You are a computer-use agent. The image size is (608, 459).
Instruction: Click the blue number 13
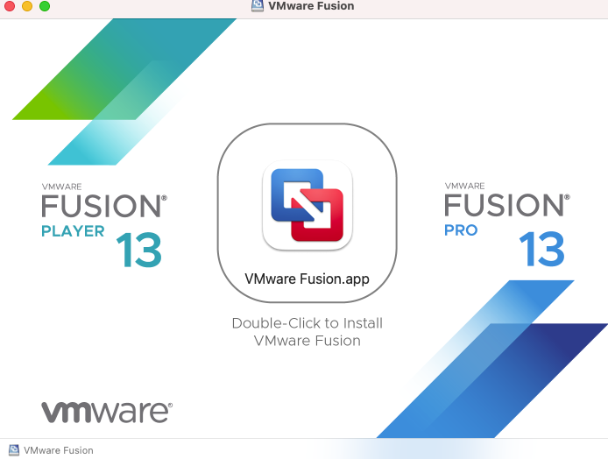tap(541, 249)
